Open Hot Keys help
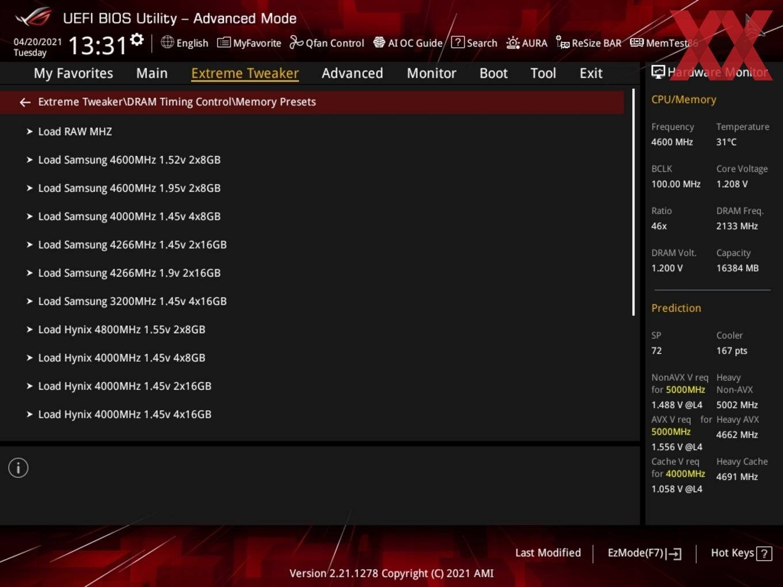783x587 pixels. 741,553
